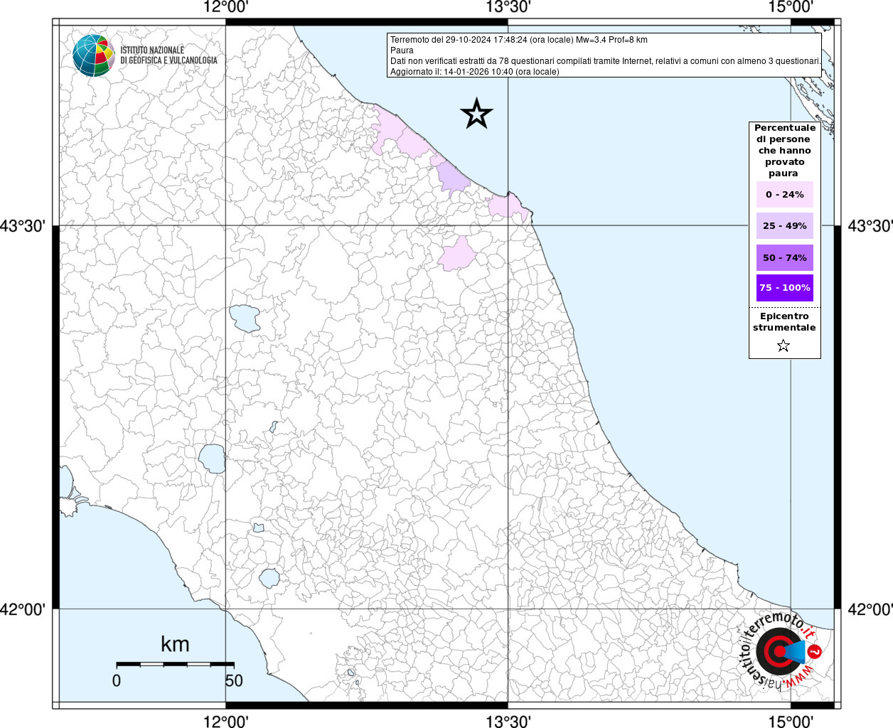Select the 50 - 74% legend swatch
893x728 pixels.
(x=784, y=257)
